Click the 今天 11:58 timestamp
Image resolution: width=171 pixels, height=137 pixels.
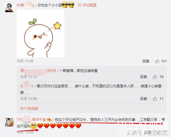pos(29,99)
